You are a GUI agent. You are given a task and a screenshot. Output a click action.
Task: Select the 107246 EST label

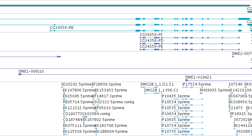point(235,84)
